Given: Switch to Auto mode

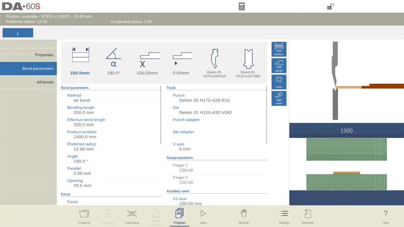Looking at the screenshot, I should coord(203,217).
